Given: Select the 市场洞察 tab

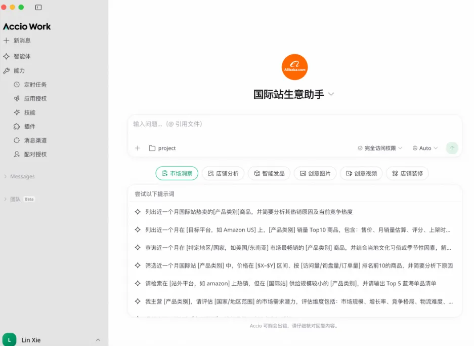Looking at the screenshot, I should click(177, 173).
